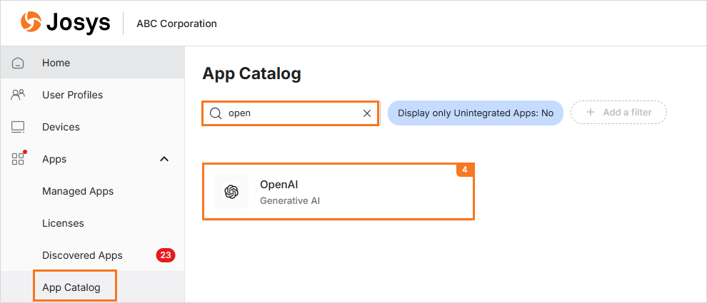707x303 pixels.
Task: Click the User Profiles people icon
Action: tap(18, 95)
